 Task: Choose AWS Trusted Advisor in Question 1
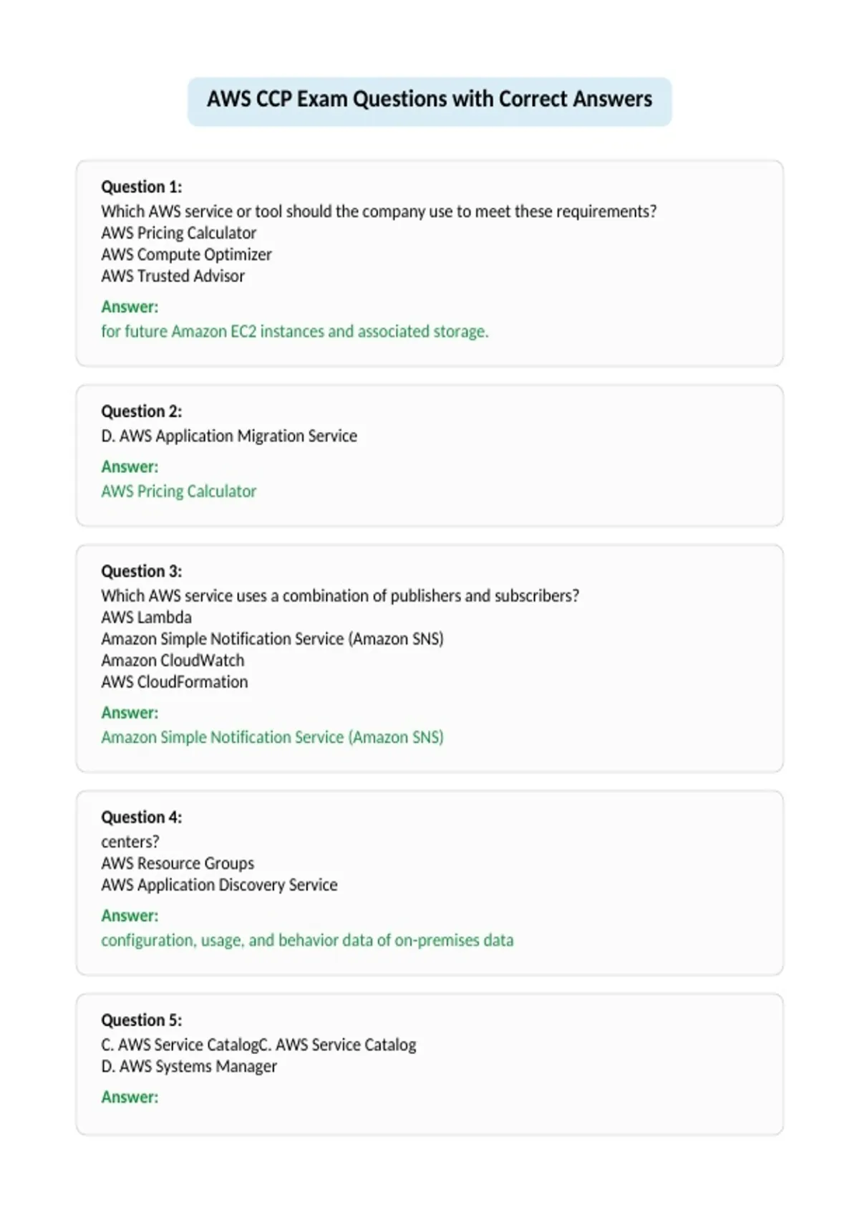(173, 276)
